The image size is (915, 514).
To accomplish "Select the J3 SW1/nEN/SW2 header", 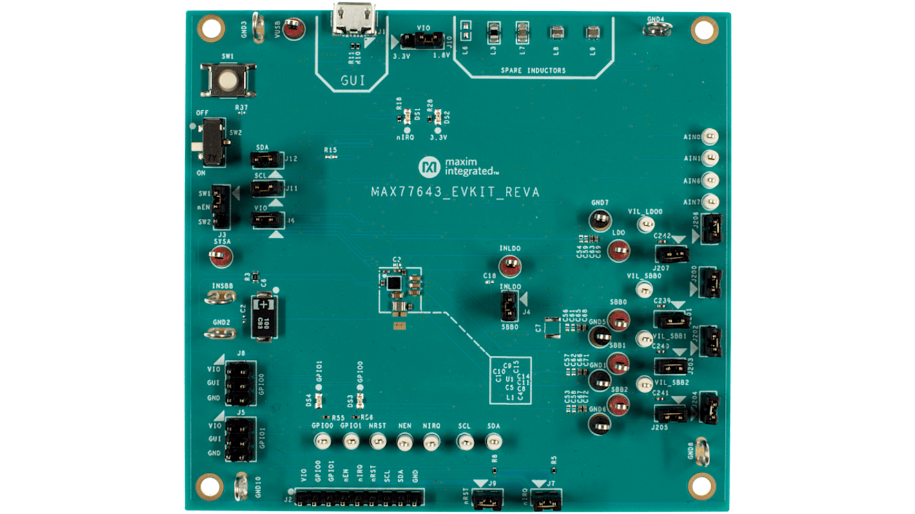I will (x=220, y=207).
